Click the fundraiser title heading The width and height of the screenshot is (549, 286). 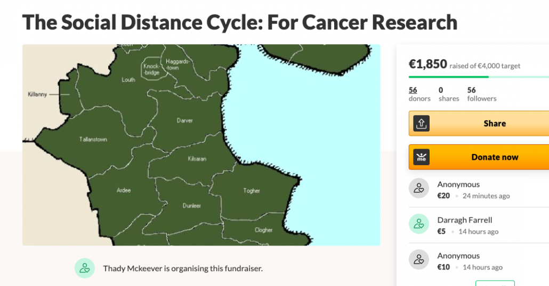pos(240,22)
